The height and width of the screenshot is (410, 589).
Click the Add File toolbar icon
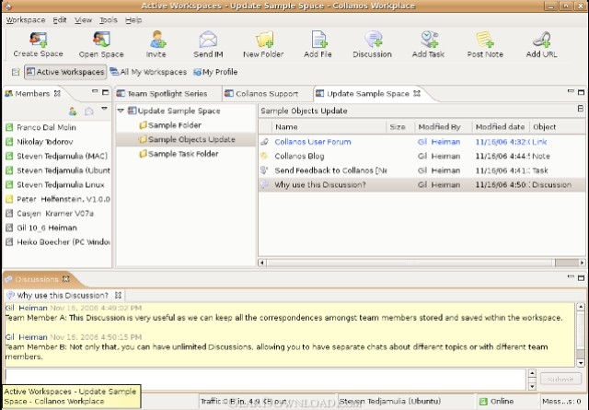point(318,40)
